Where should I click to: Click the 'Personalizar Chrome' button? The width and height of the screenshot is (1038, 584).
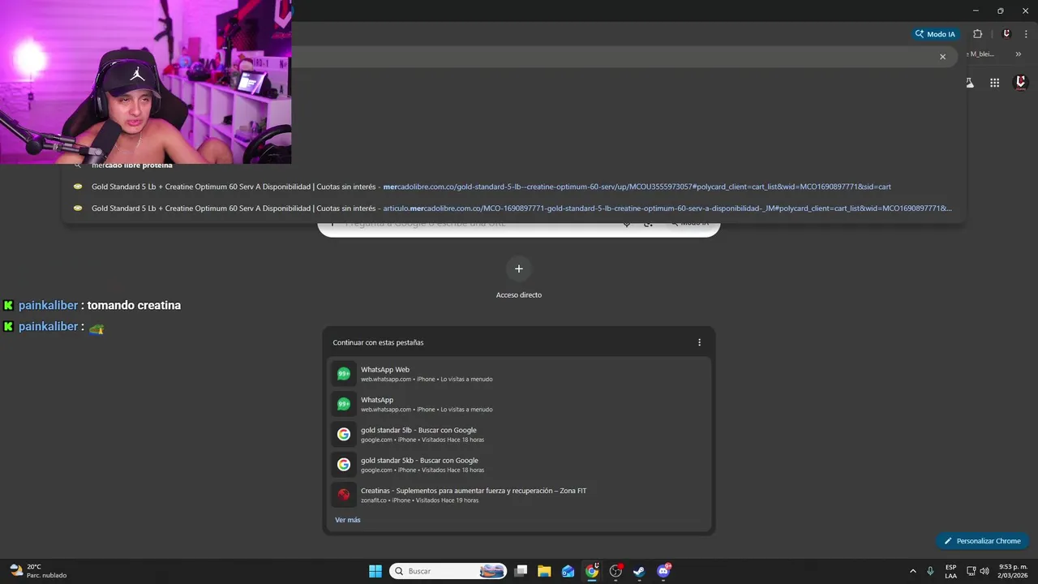tap(982, 541)
